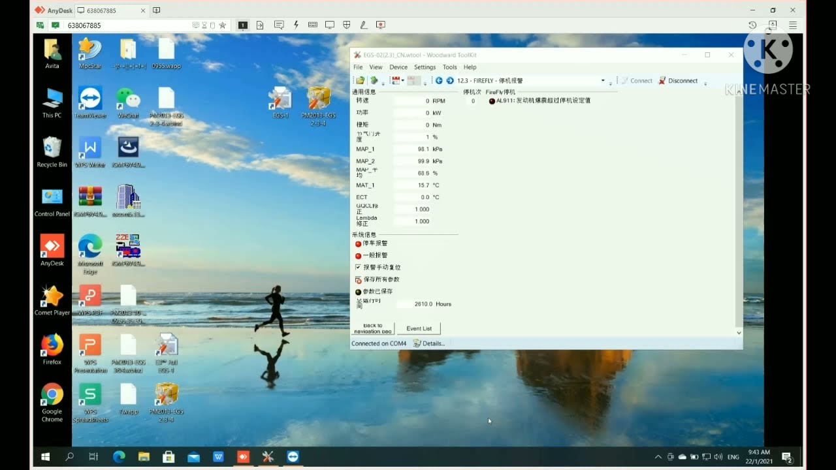Open a new AnyDesk session tab

click(x=157, y=10)
